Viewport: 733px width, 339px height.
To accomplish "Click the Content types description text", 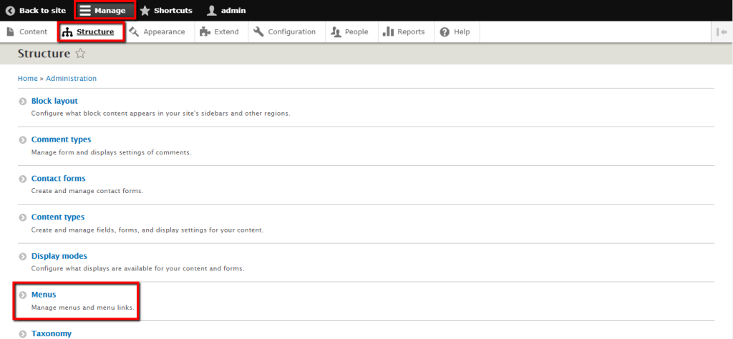I will 147,230.
